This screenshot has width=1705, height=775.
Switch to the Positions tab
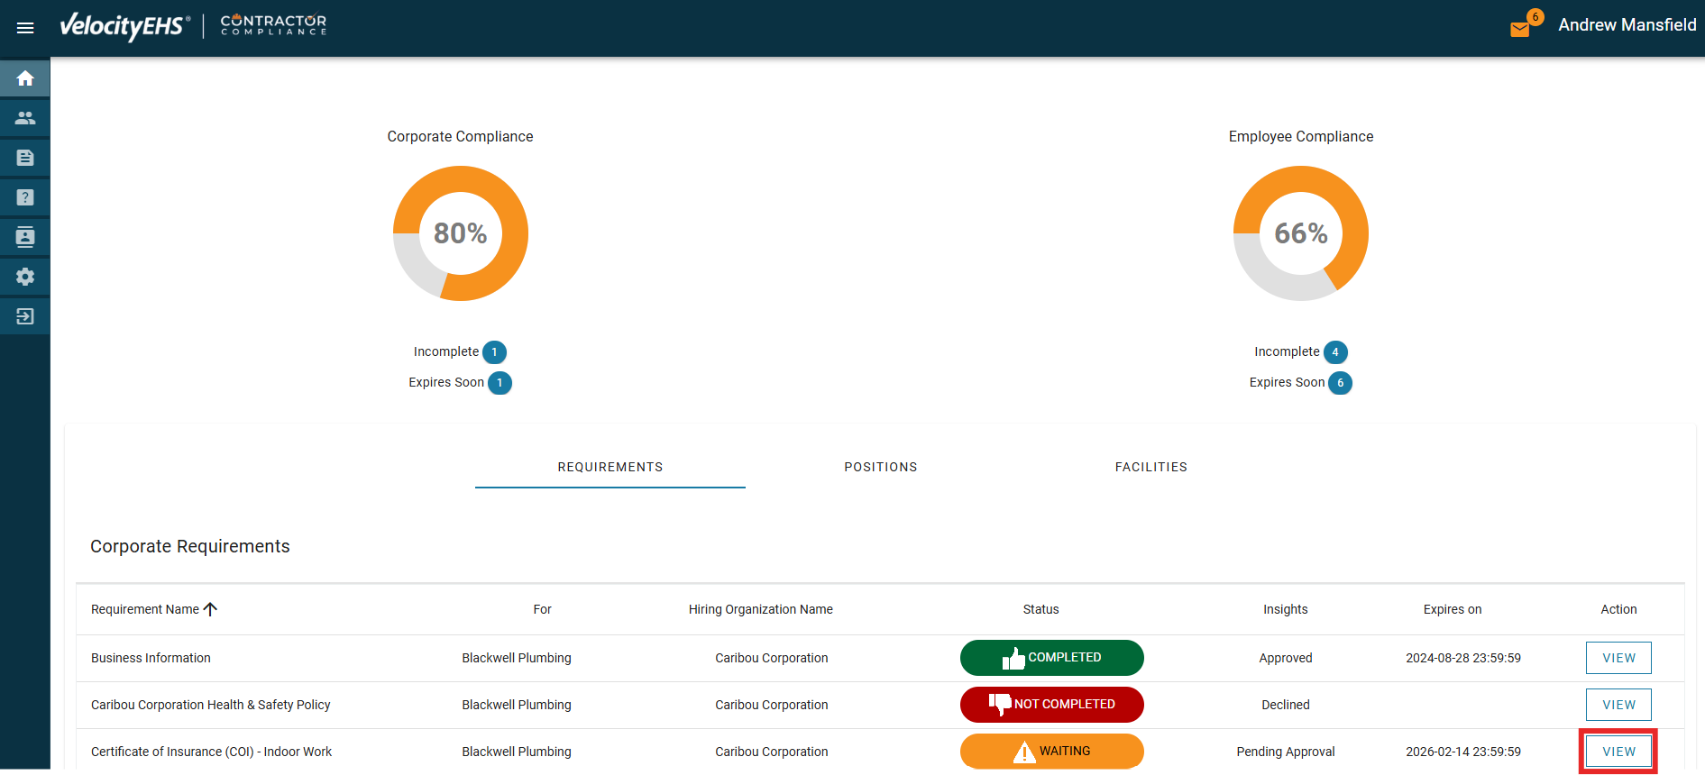[x=880, y=467]
